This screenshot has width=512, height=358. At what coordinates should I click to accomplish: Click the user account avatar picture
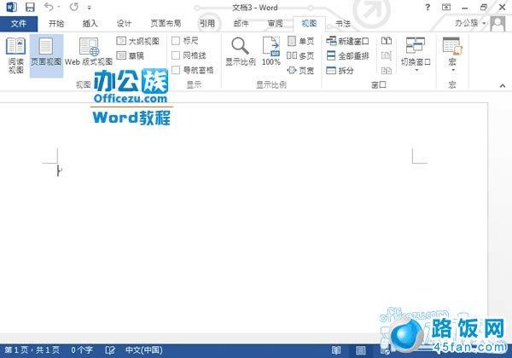click(x=497, y=24)
